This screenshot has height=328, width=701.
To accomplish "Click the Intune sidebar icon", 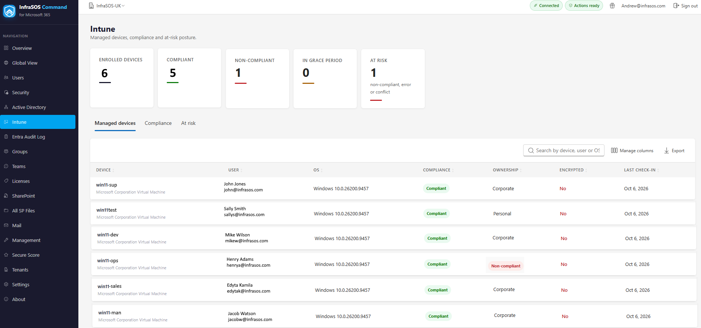I will (6, 122).
